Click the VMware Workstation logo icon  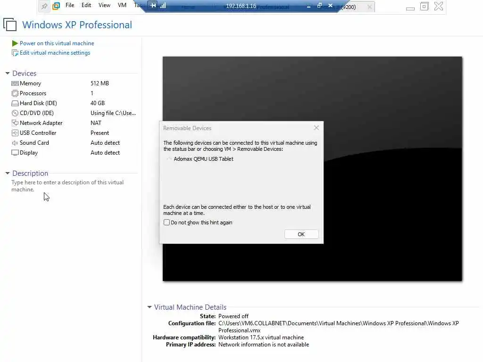(x=56, y=6)
